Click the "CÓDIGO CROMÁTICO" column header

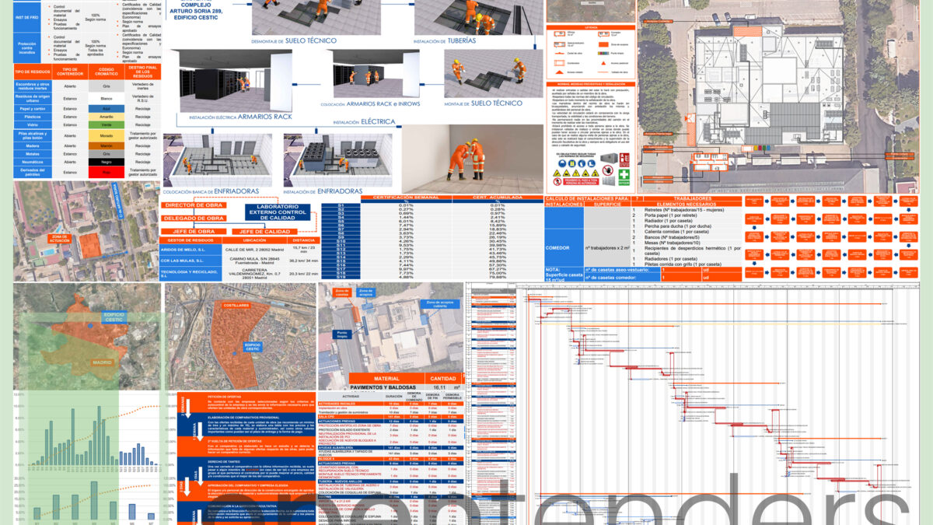click(x=107, y=72)
